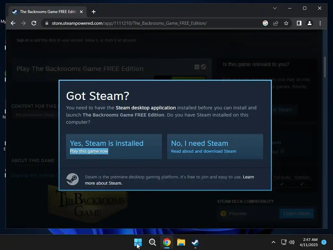Viewport: 333px width, 250px height.
Task: Click the network icon in tray
Action: pyautogui.click(x=284, y=242)
